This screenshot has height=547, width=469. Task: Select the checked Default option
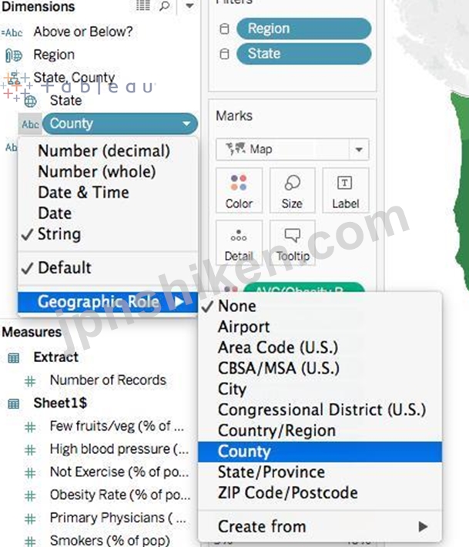(65, 268)
